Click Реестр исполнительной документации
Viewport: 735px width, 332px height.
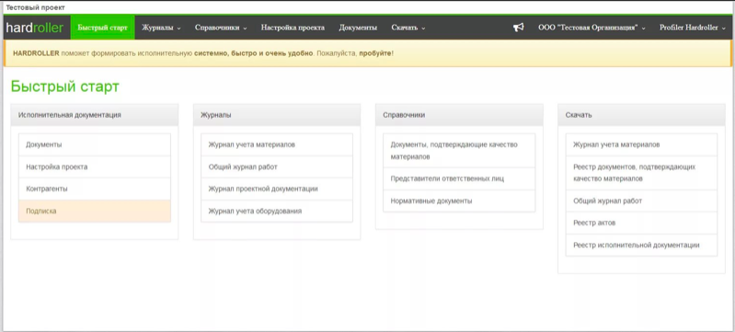(x=641, y=245)
